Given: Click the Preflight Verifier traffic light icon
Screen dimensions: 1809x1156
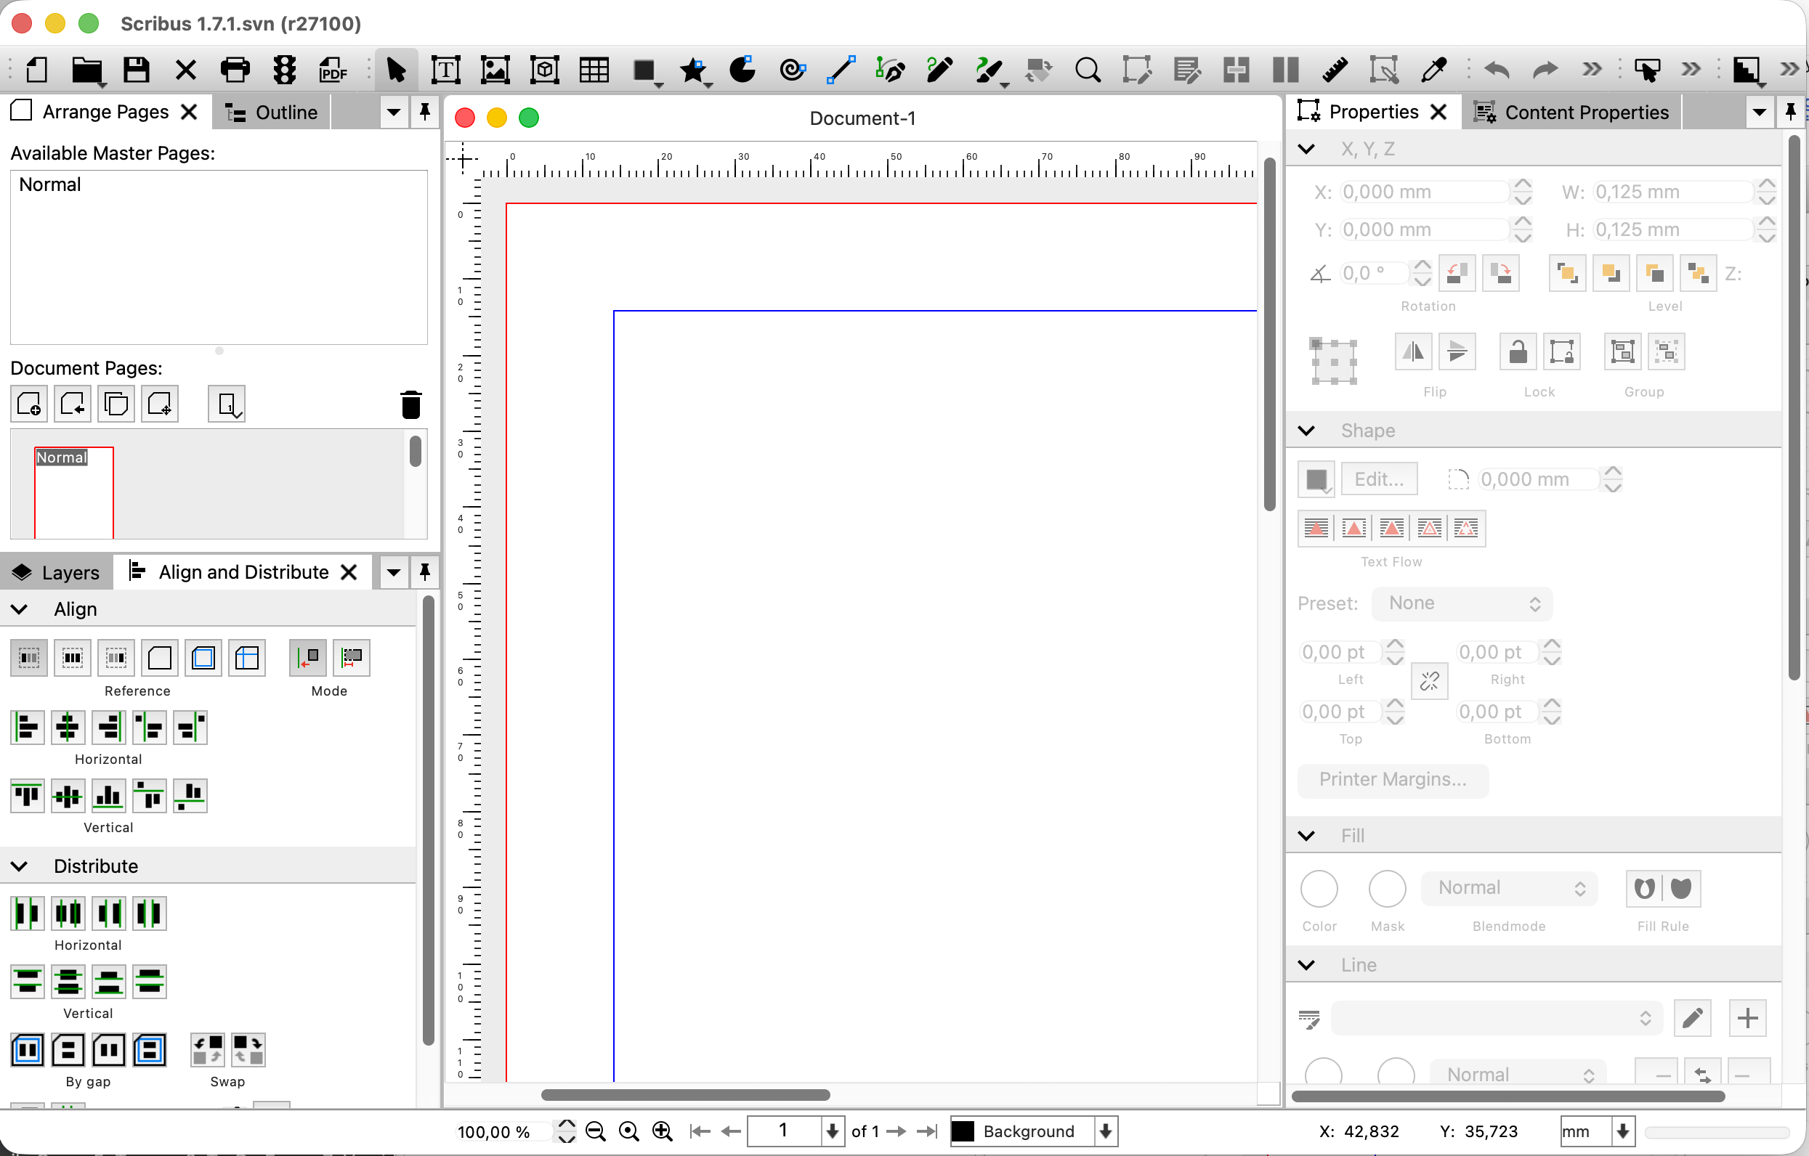Looking at the screenshot, I should click(x=284, y=70).
